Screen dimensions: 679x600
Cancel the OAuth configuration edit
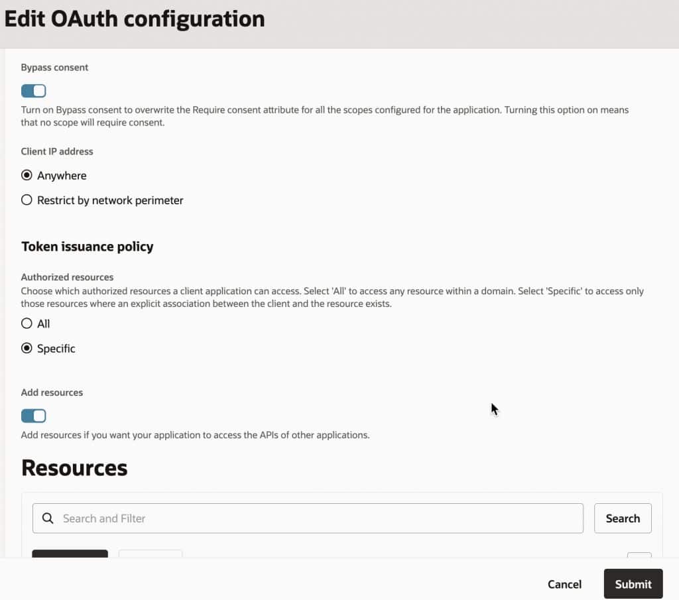[564, 584]
